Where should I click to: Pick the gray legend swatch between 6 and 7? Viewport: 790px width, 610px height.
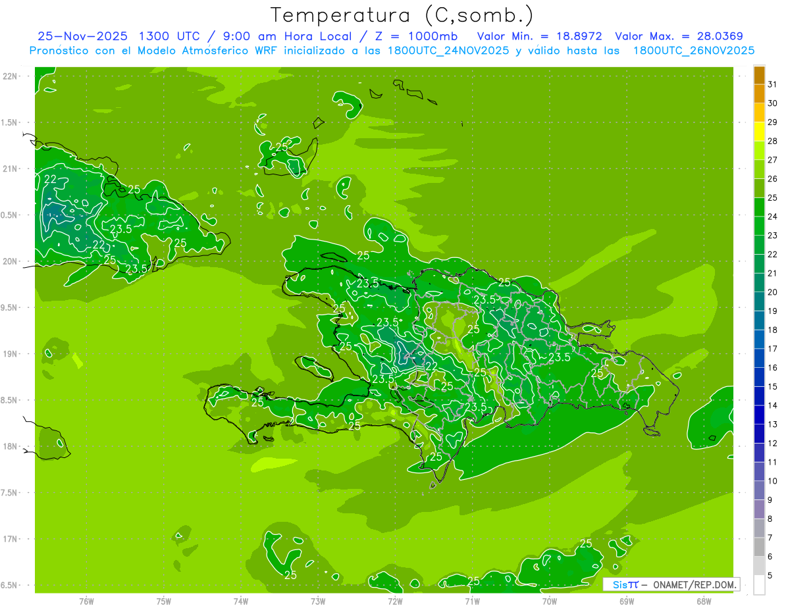click(759, 547)
